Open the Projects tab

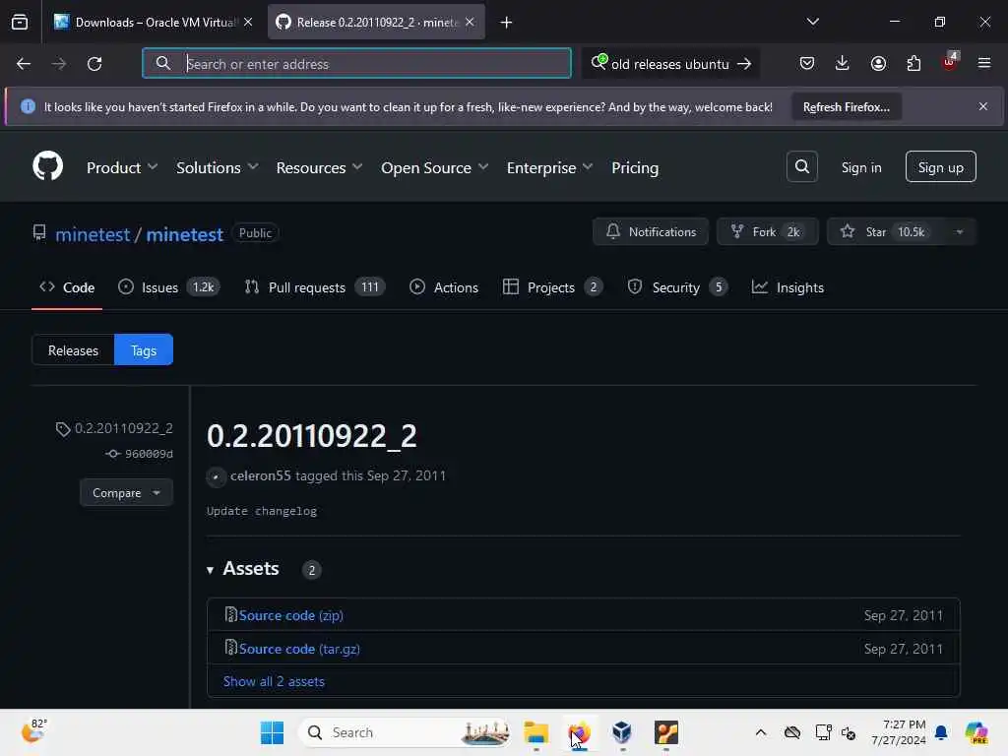553,287
